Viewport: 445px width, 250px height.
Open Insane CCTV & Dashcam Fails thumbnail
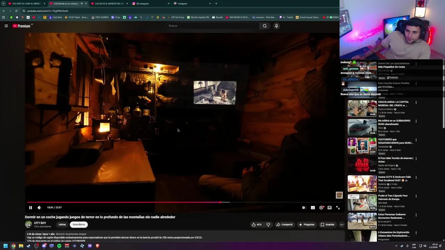coord(362,183)
